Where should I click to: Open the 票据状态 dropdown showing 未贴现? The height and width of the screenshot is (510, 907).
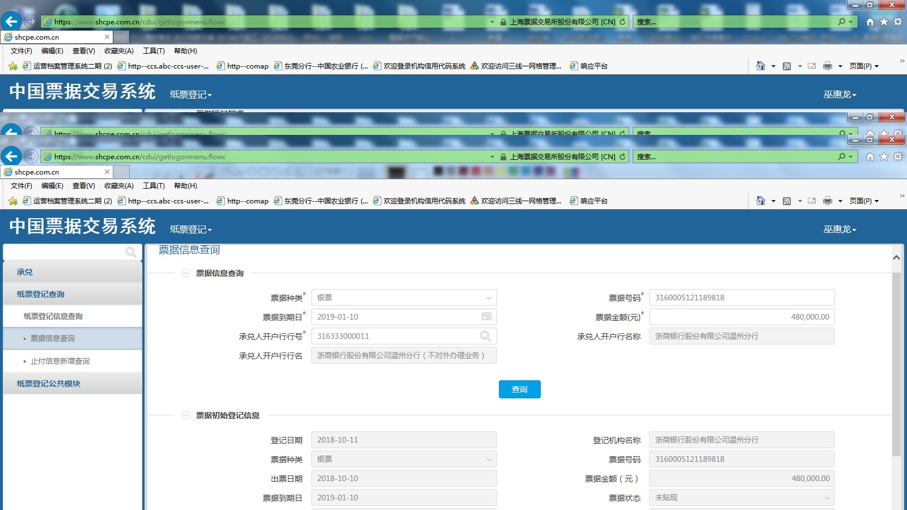click(x=741, y=498)
